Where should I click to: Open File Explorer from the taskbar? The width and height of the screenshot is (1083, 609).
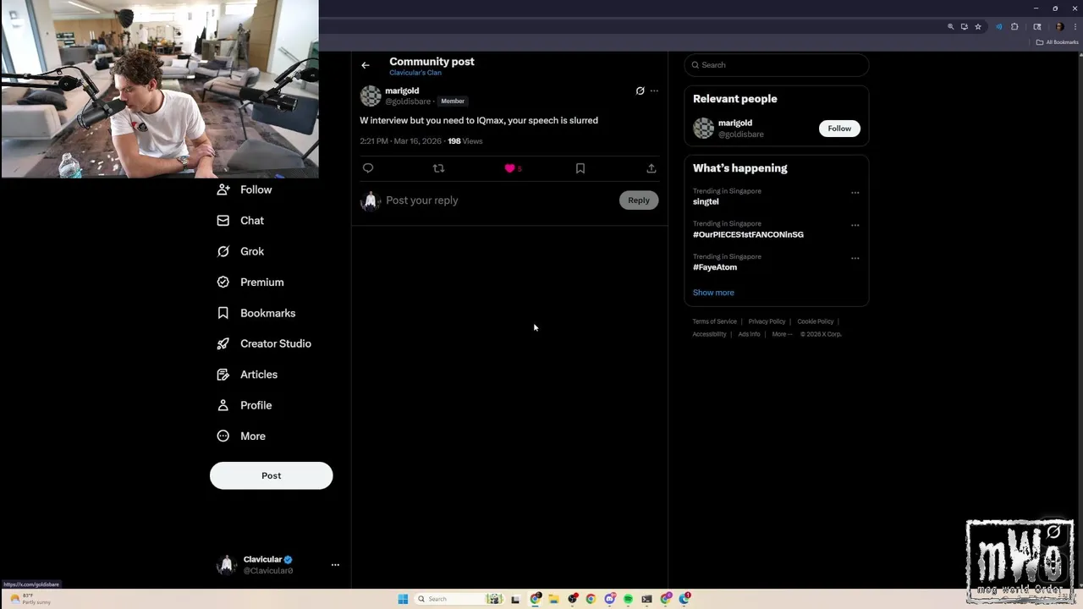coord(554,599)
